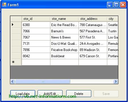128x102 pixels.
Task: Click the Delete button
Action: 79,93
